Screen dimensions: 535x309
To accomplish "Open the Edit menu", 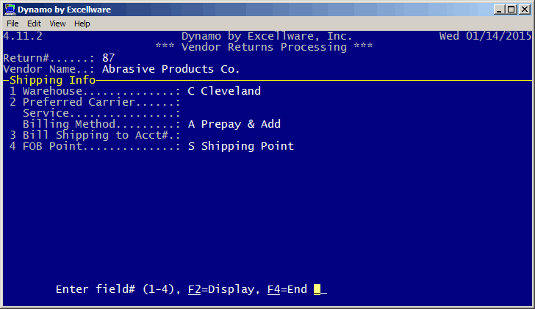I will pyautogui.click(x=34, y=23).
